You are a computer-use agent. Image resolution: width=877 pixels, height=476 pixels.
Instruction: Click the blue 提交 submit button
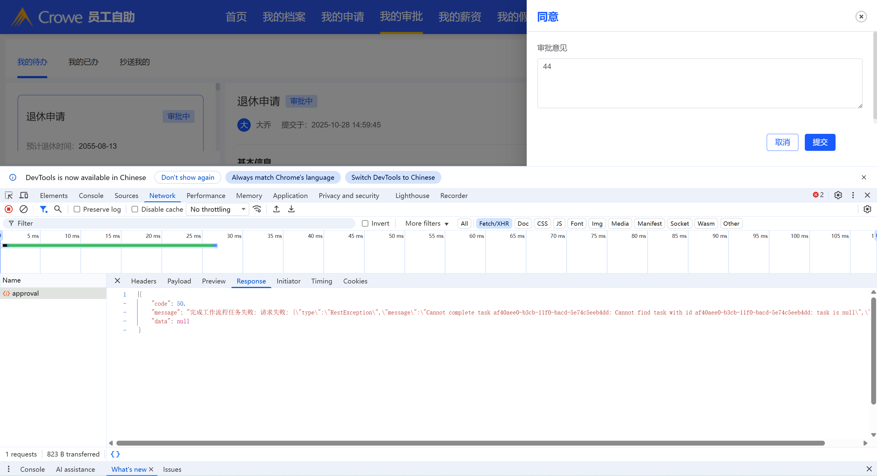click(x=819, y=142)
